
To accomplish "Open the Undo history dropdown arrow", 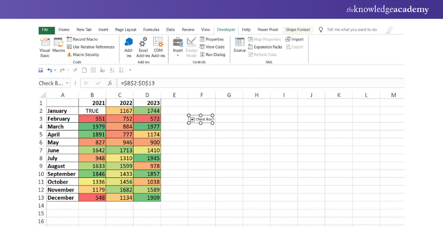I will (x=55, y=70).
